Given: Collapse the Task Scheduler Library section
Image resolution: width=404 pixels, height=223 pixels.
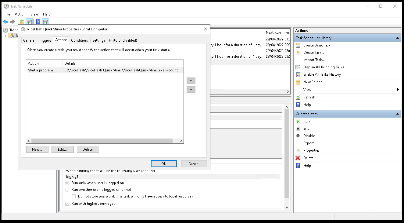Looking at the screenshot, I should coord(398,38).
